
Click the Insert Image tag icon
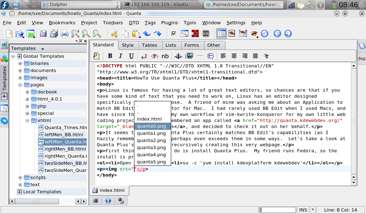coord(189,56)
